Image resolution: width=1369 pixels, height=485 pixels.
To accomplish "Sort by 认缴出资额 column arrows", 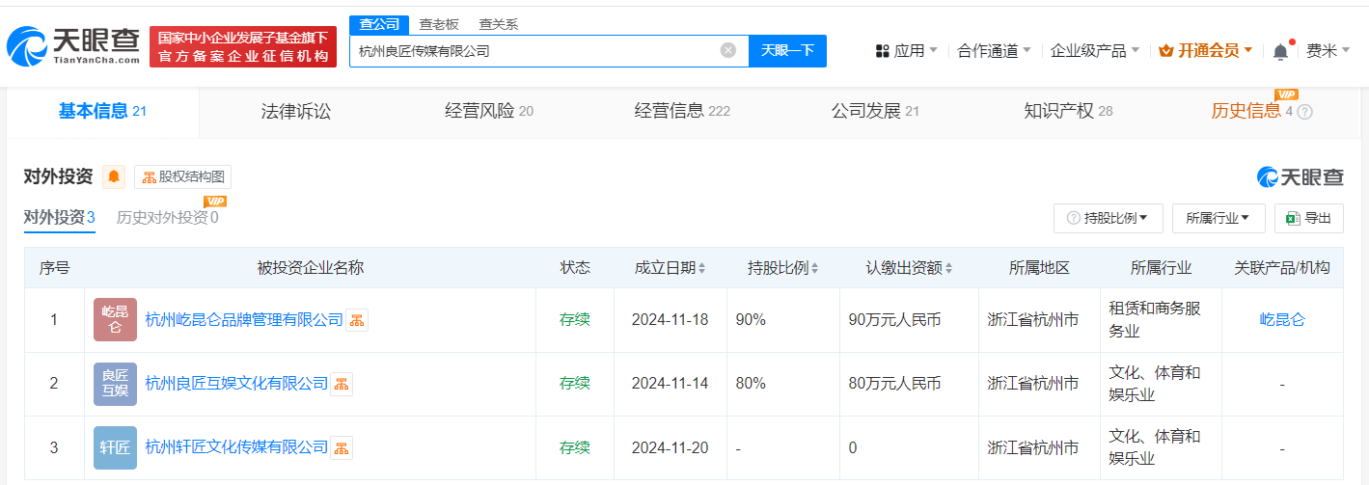I will tap(949, 268).
